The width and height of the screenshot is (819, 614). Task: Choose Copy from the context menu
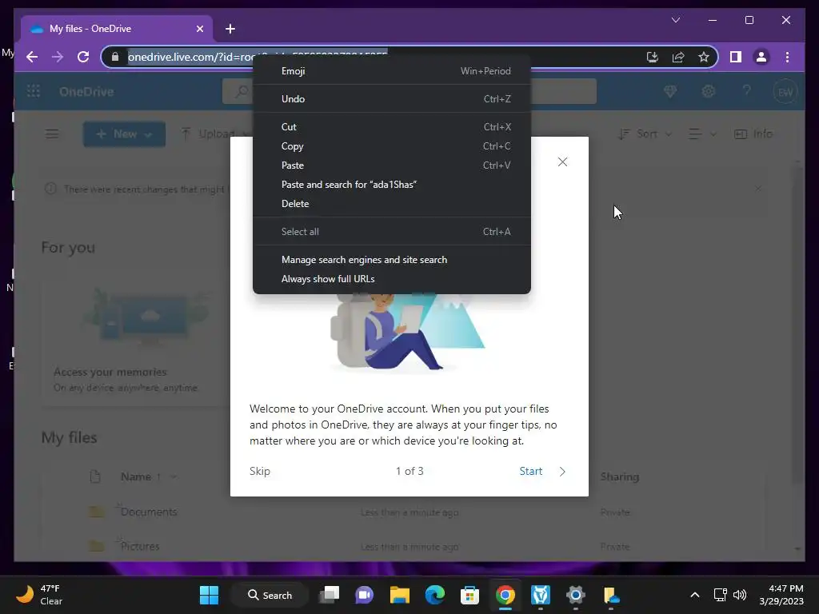[x=392, y=146]
